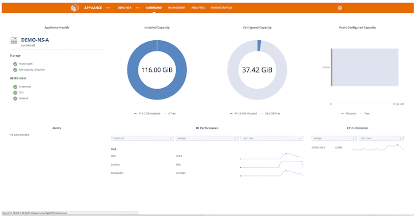Open IO Performance Last 1 hour dropdown
Screen dimensions: 417x218
[271, 138]
